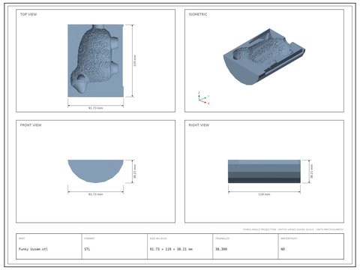Click the 38.21 mm dimension in right view
The width and height of the screenshot is (360, 270).
312,171
